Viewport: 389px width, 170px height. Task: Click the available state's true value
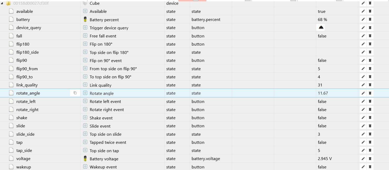(x=321, y=11)
